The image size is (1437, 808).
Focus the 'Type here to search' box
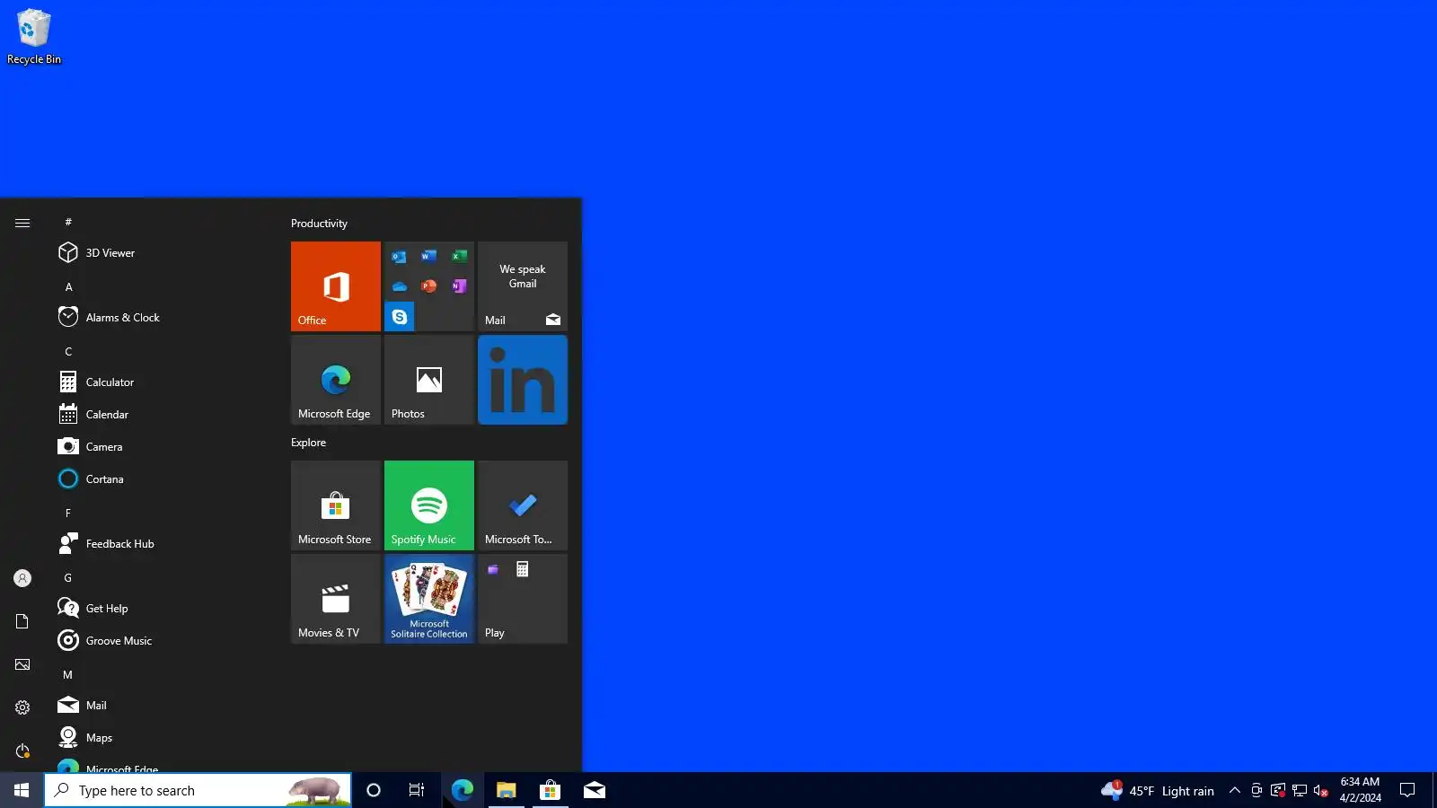pyautogui.click(x=198, y=790)
